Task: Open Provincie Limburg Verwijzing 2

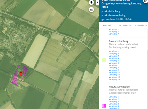Action: [x=114, y=54]
